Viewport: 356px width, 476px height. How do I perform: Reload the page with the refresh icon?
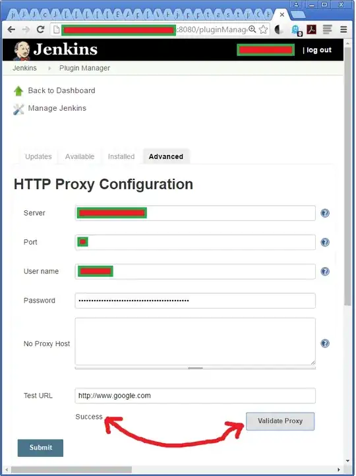pos(40,30)
